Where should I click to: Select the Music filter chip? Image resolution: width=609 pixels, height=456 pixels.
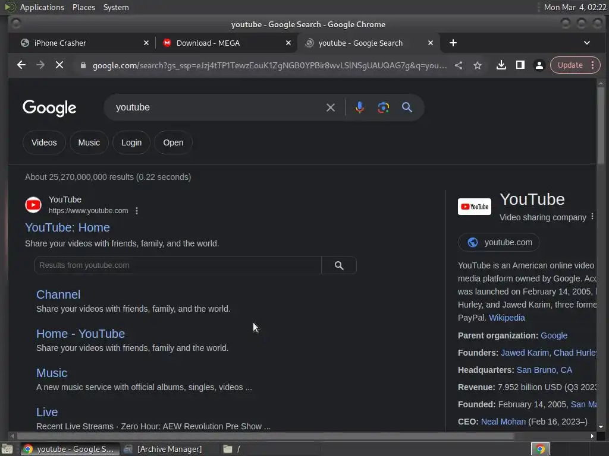click(x=89, y=142)
